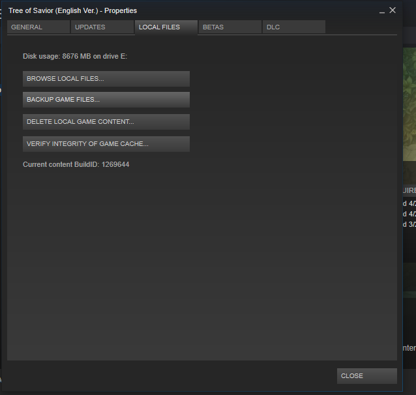The height and width of the screenshot is (395, 416).
Task: Select the Local Files tab
Action: [x=166, y=27]
